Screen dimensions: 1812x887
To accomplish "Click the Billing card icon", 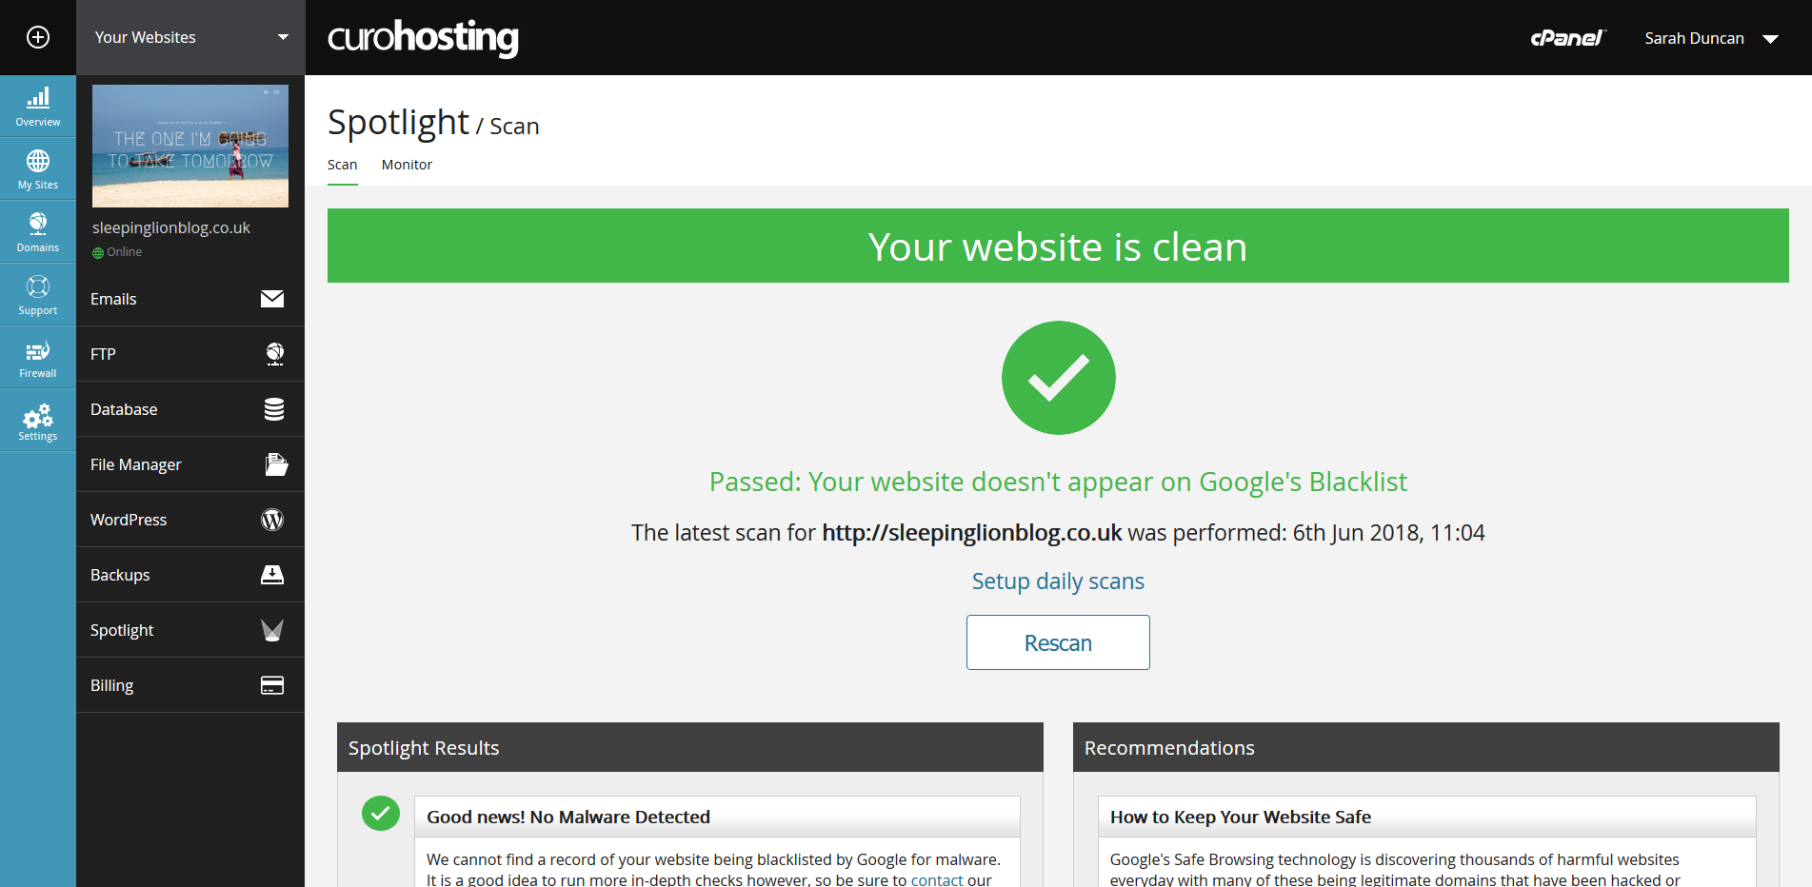I will click(272, 685).
